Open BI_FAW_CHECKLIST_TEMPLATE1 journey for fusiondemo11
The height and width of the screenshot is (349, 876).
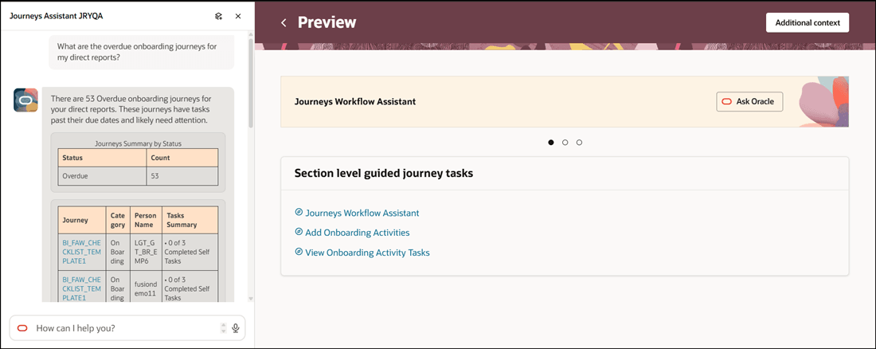(81, 288)
